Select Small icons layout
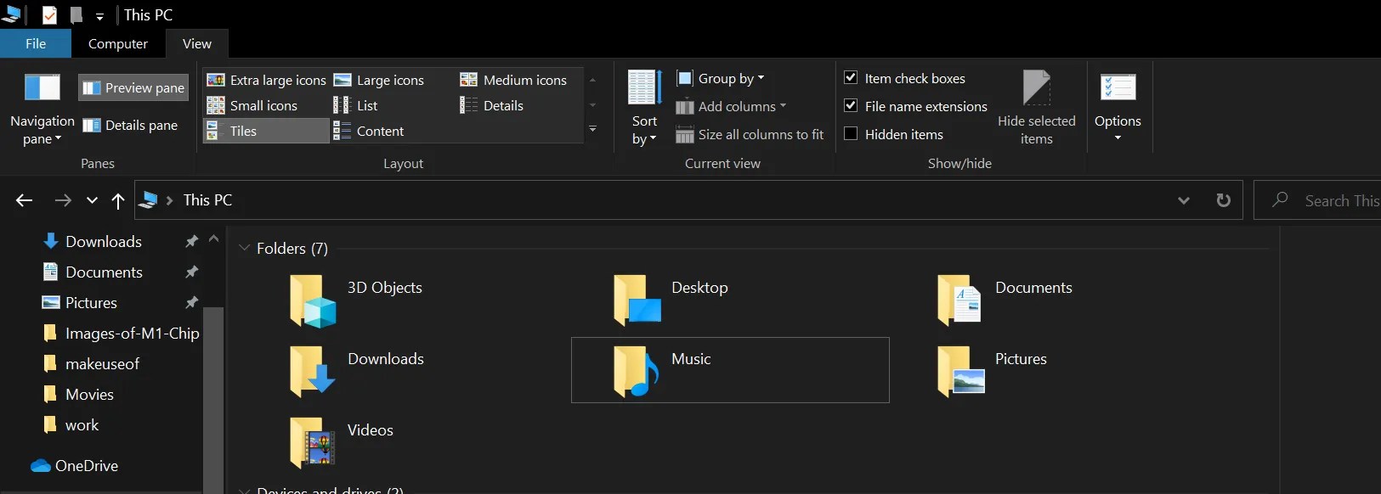This screenshot has height=494, width=1381. [x=252, y=105]
